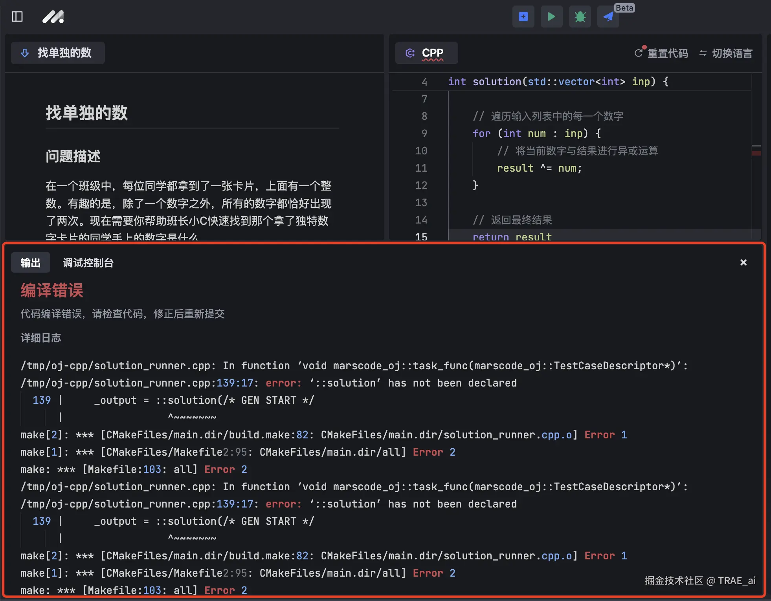Switch to the 输出 tab

30,262
